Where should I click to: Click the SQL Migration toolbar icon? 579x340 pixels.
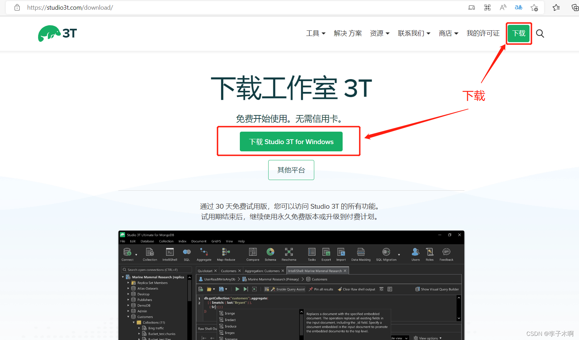pos(386,254)
